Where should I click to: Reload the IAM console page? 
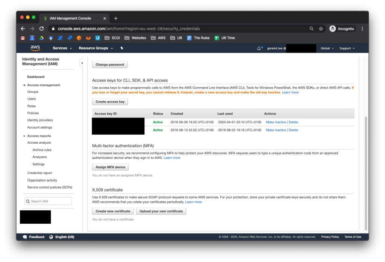(41, 29)
